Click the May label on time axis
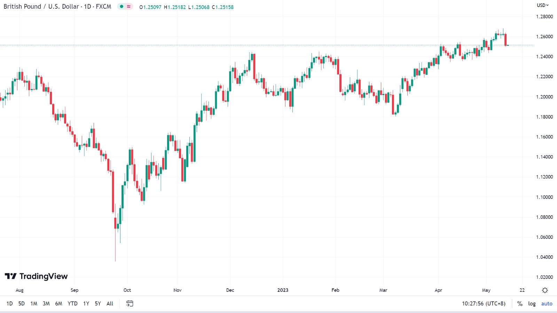Viewport: 557px width, 313px height. tap(486, 290)
